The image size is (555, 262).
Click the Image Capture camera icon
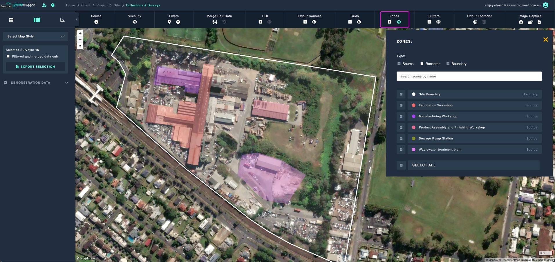point(521,22)
